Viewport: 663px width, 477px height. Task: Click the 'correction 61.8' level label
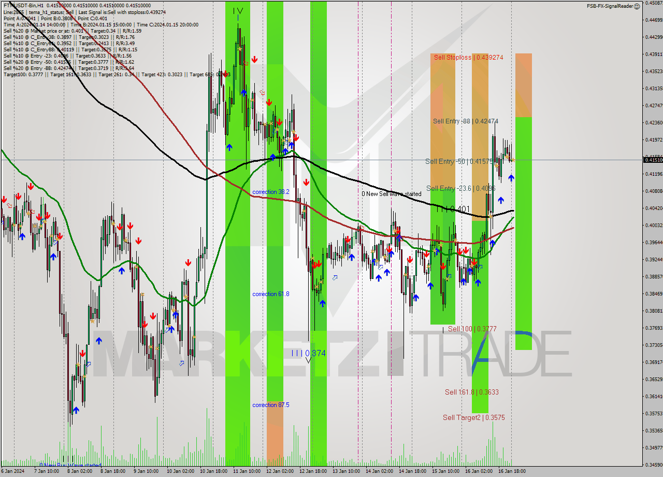271,294
